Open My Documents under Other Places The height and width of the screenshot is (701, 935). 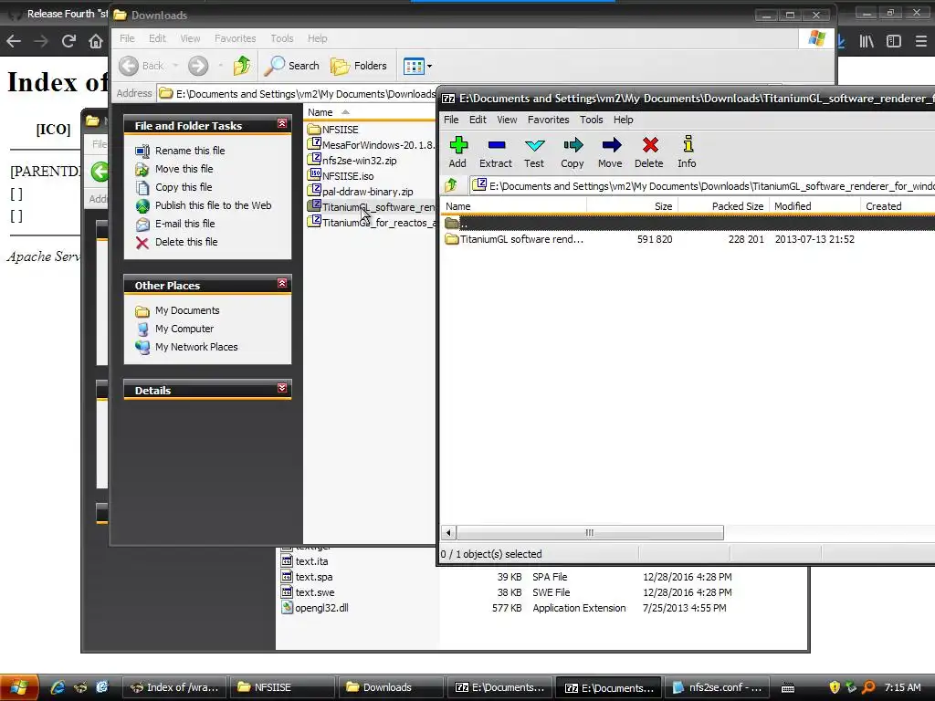(186, 310)
